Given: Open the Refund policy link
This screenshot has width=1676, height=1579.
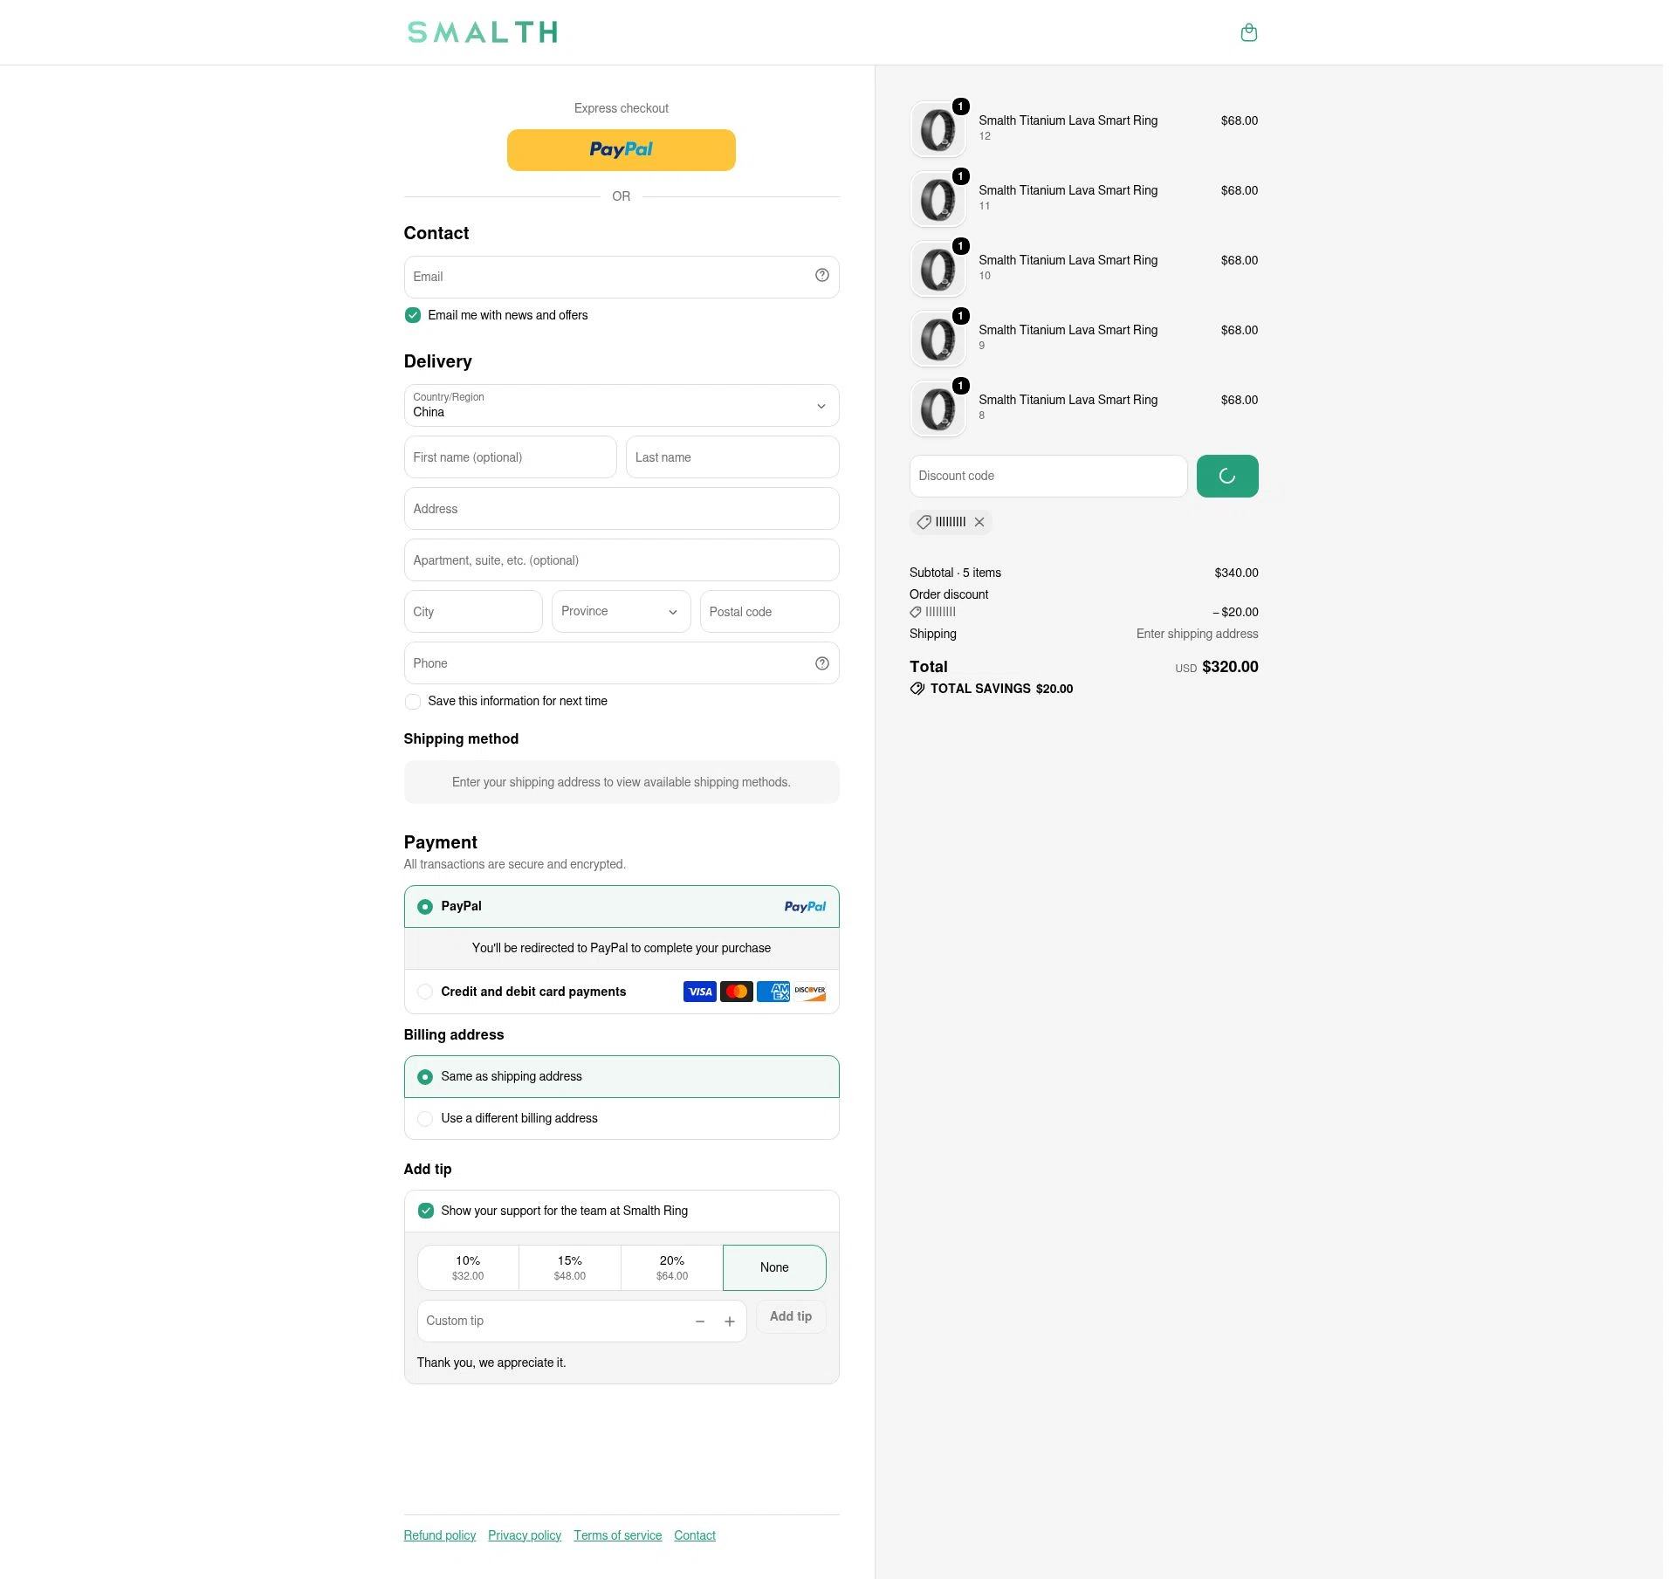Looking at the screenshot, I should (439, 1535).
